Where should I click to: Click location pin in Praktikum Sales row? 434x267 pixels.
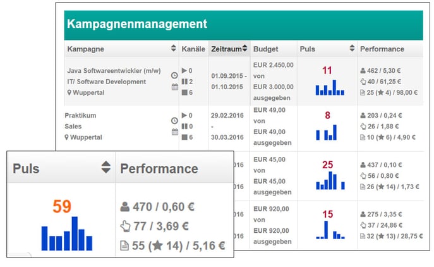(66, 137)
